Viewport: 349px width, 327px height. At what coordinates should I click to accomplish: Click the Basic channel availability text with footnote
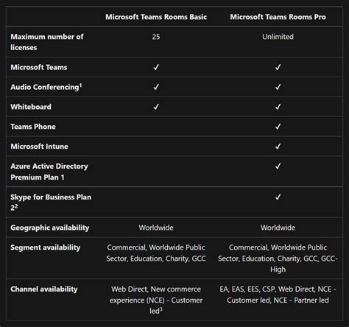156,300
